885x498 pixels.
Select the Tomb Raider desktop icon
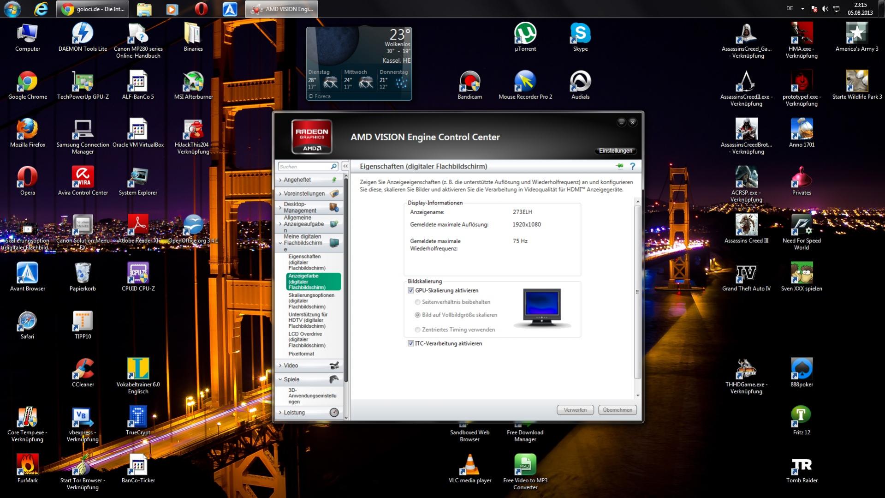point(802,469)
